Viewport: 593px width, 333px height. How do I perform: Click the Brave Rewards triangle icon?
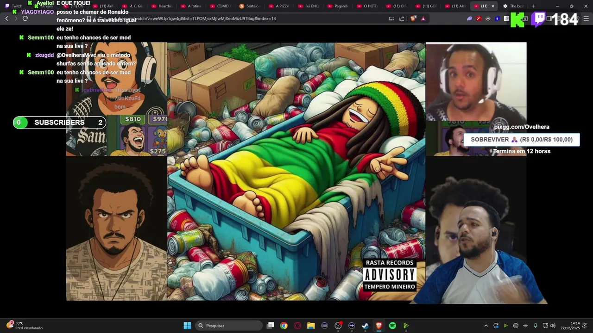click(x=423, y=18)
